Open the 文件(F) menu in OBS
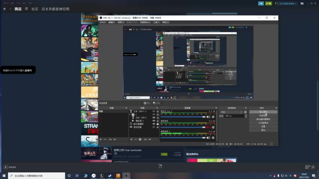 [x=103, y=22]
